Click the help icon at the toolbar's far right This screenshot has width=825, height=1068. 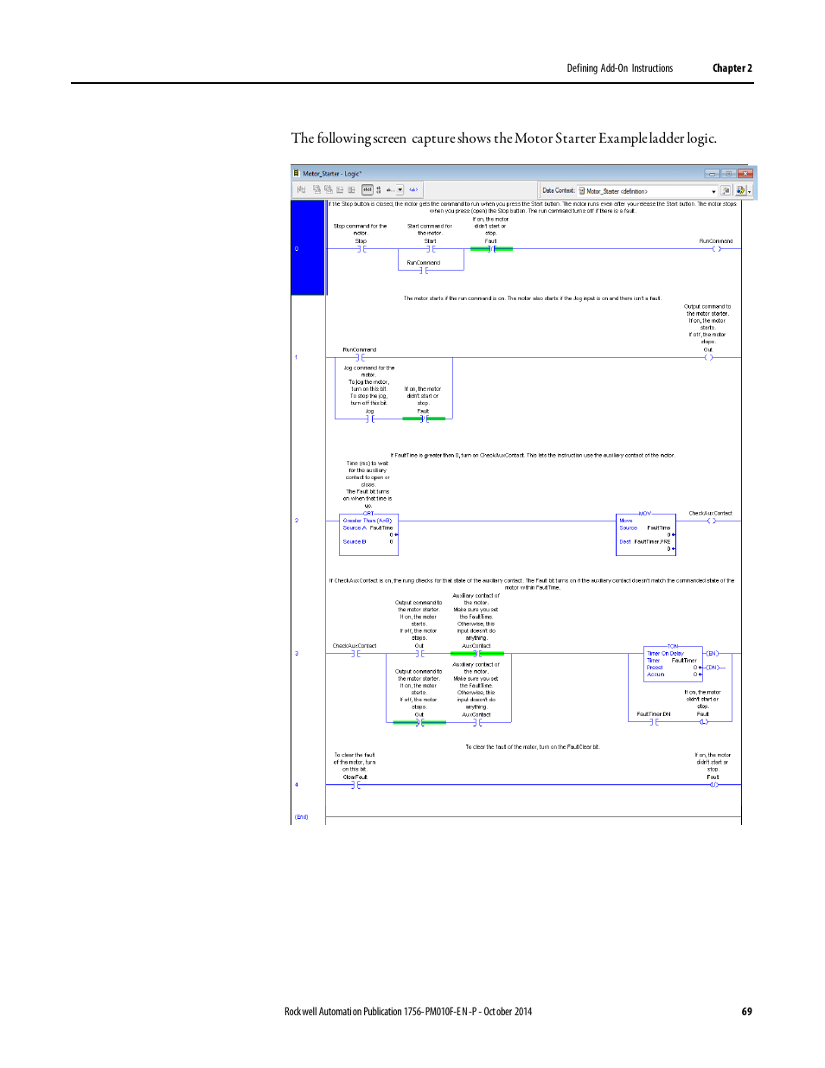pyautogui.click(x=740, y=190)
